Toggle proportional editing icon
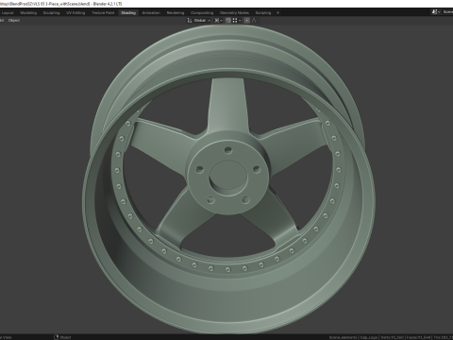The width and height of the screenshot is (453, 340). click(247, 21)
